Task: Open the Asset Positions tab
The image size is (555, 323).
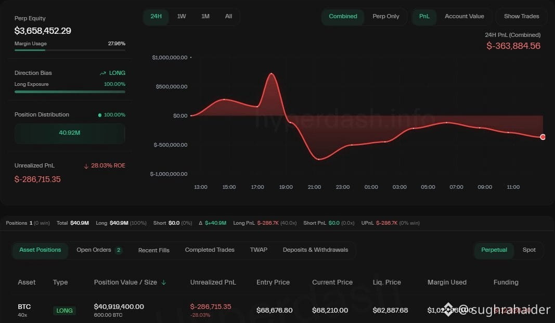Action: [x=40, y=250]
